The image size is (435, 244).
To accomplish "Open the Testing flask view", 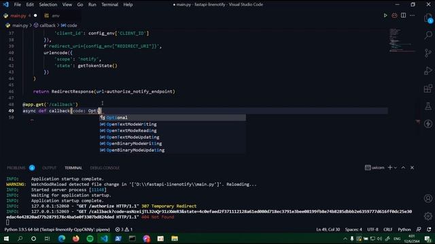I will pyautogui.click(x=428, y=106).
